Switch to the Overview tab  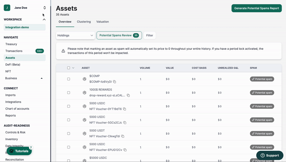[65, 22]
